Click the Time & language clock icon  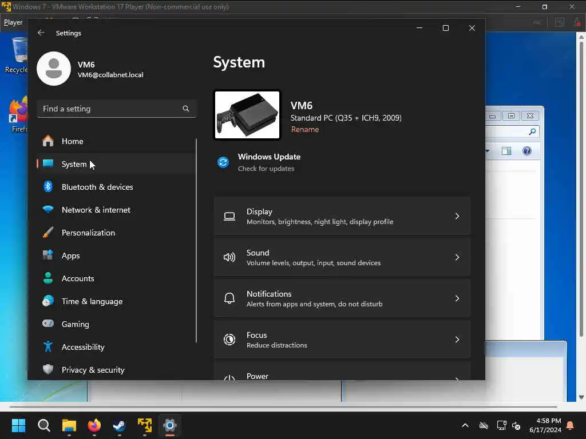coord(48,301)
